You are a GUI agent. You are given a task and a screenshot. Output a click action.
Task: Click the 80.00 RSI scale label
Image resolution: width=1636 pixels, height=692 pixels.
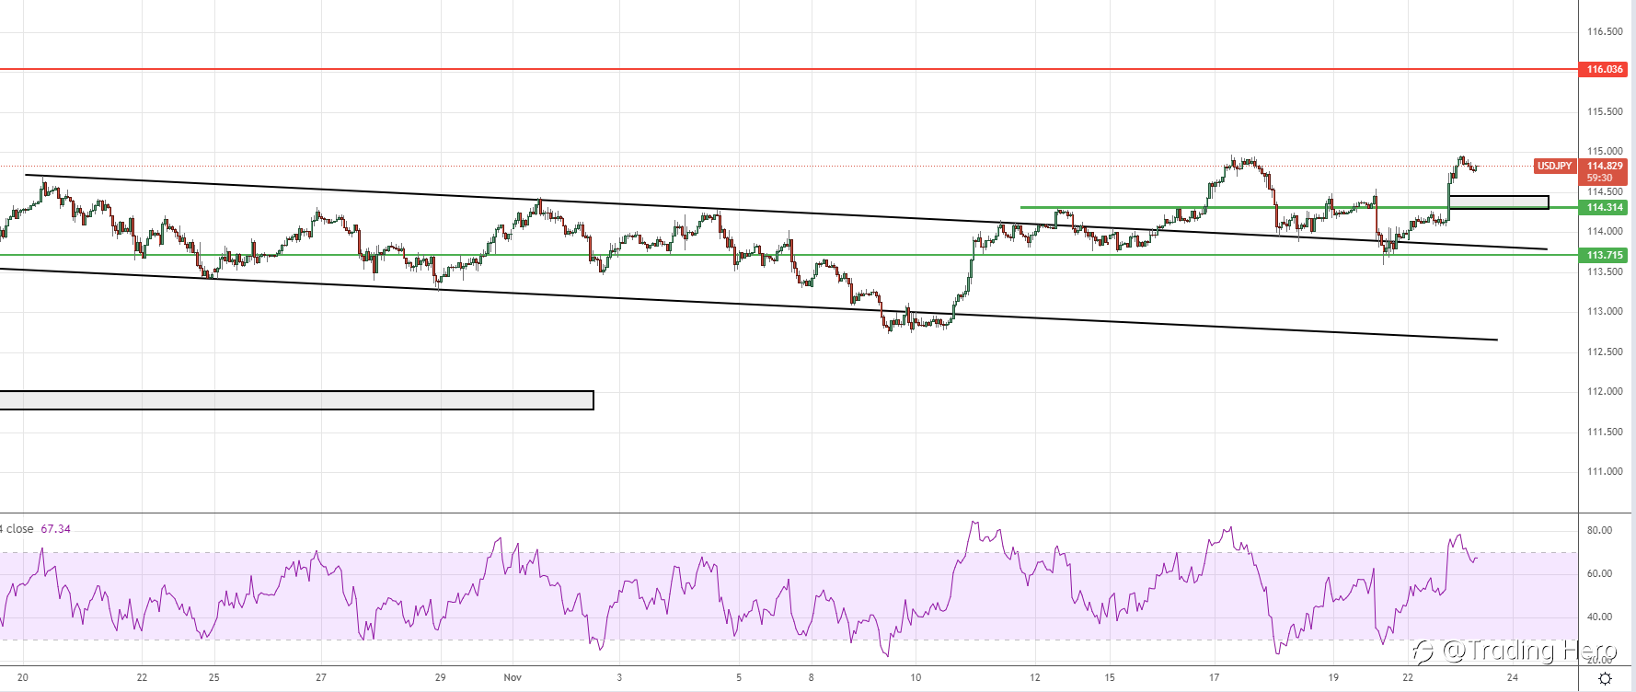[x=1599, y=530]
